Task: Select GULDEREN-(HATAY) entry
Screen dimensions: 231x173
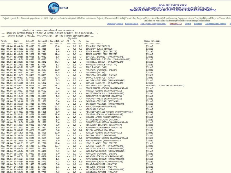Action: pyautogui.click(x=95, y=73)
